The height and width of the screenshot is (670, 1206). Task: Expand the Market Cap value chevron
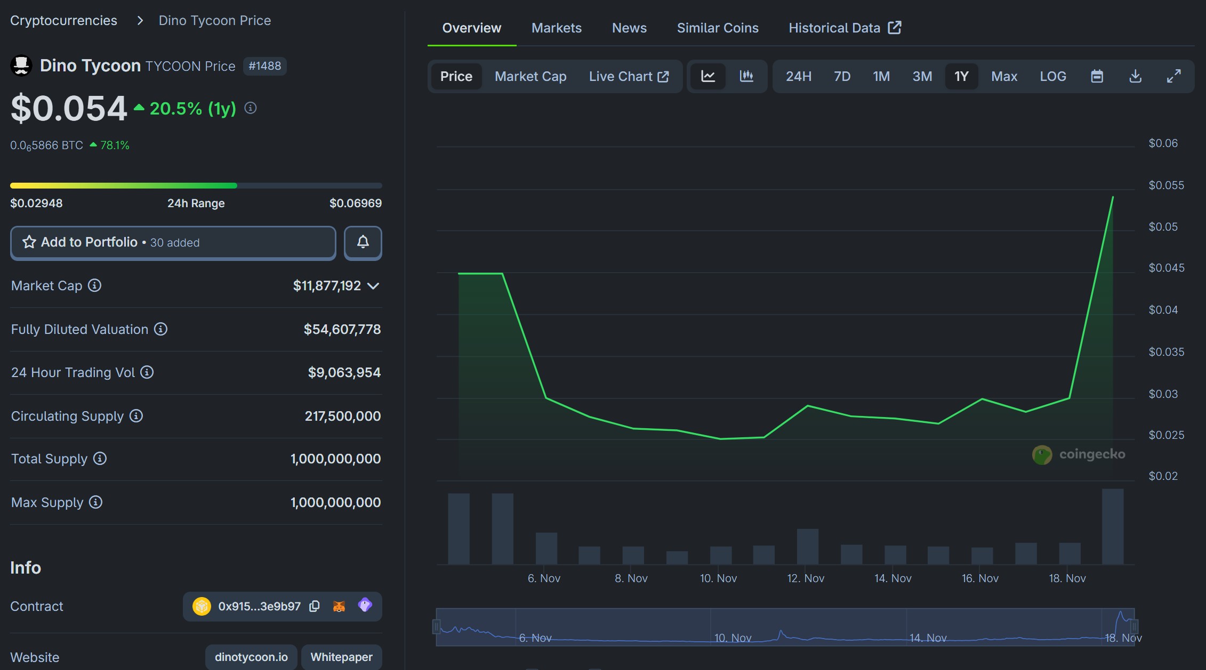(x=374, y=286)
